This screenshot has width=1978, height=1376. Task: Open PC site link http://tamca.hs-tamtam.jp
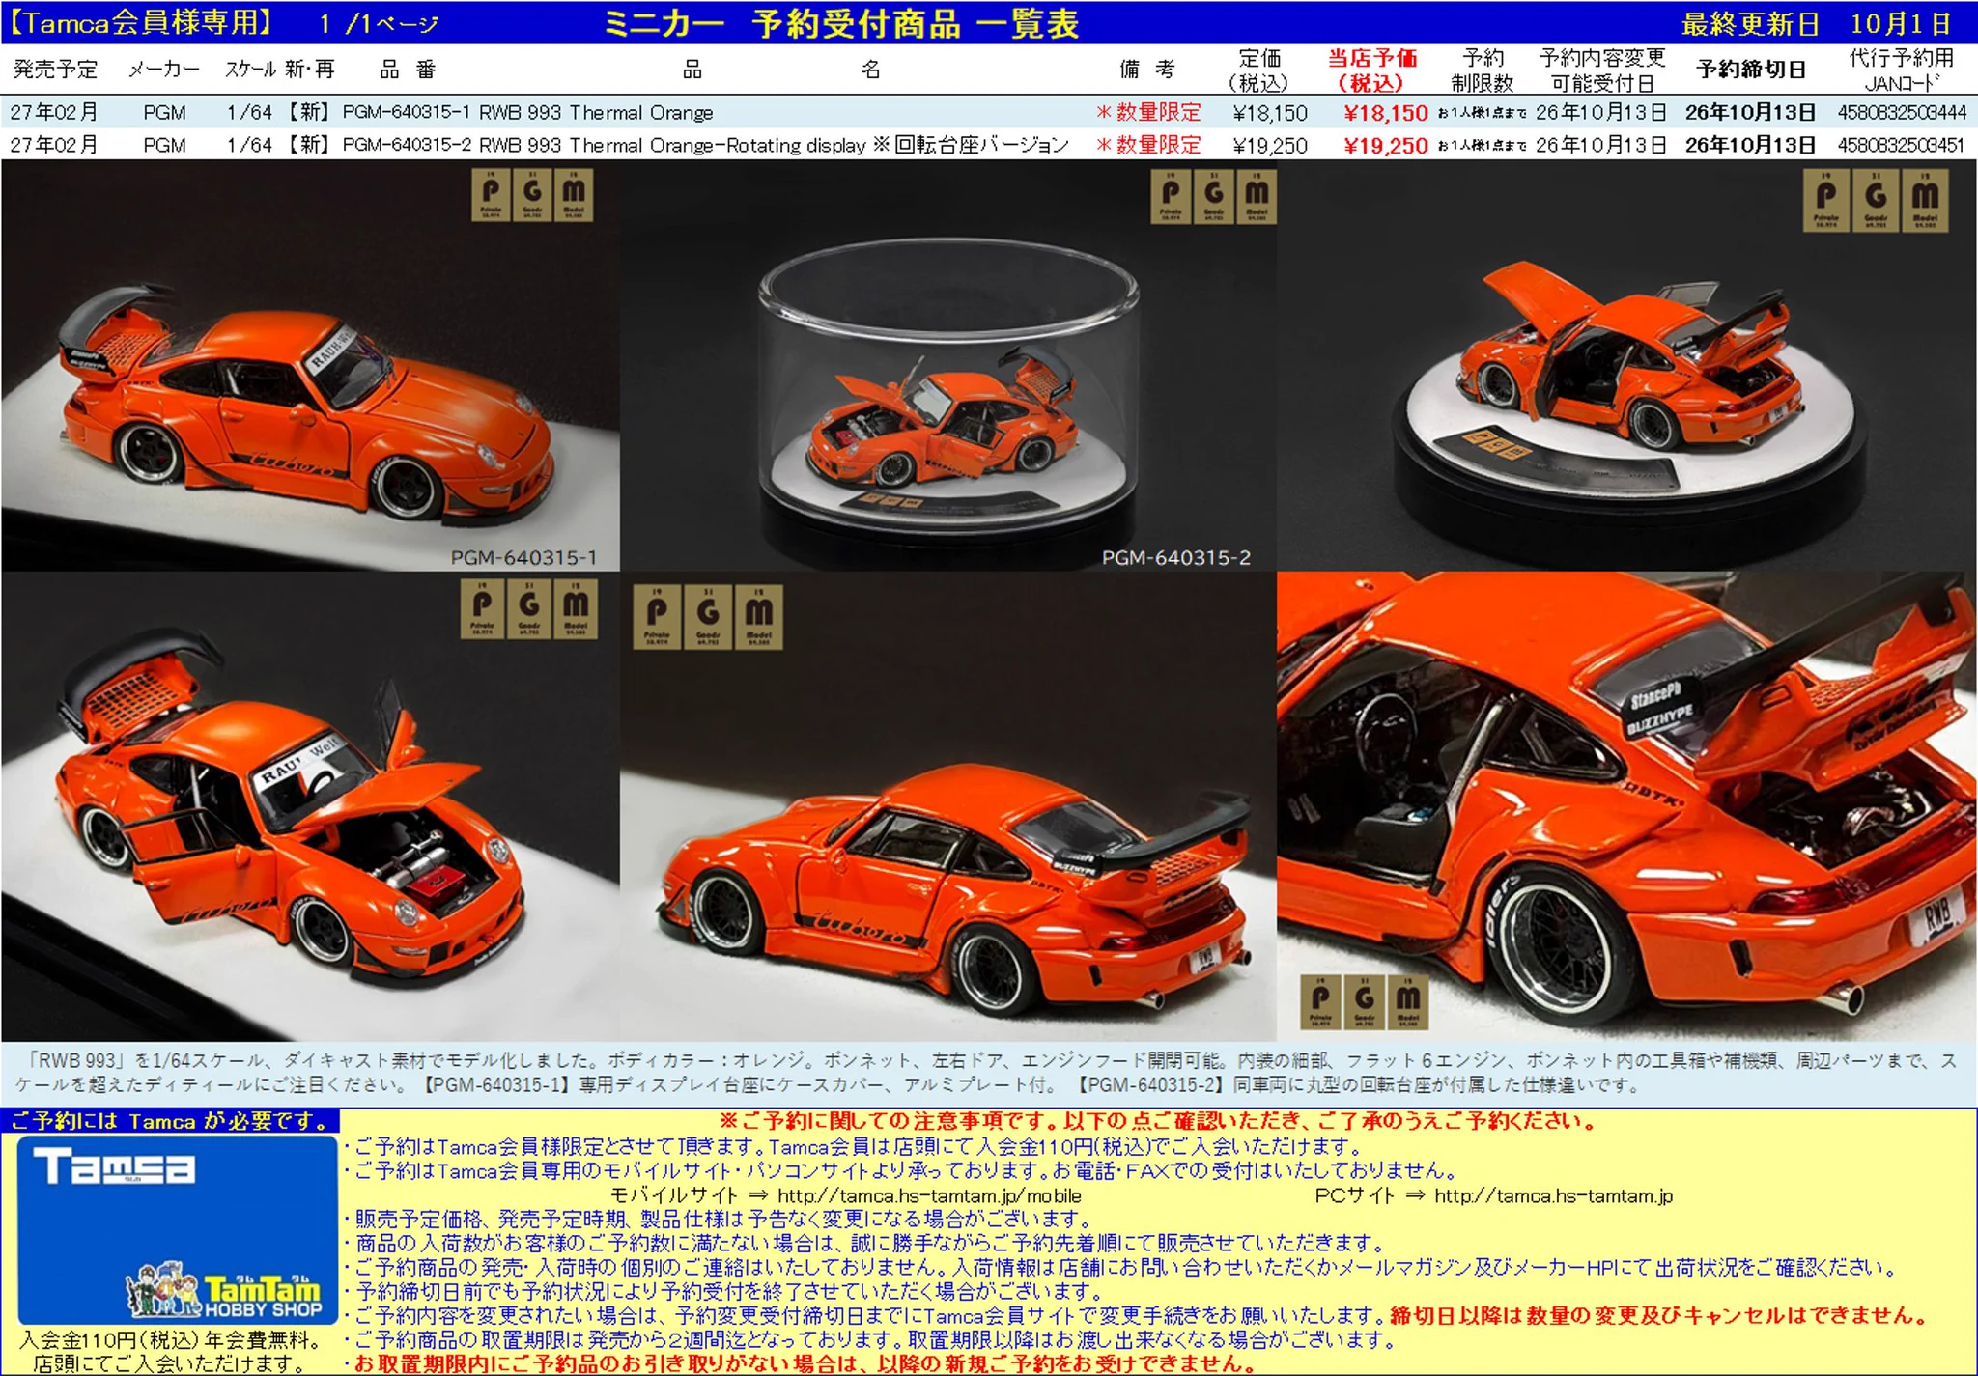tap(1553, 1195)
